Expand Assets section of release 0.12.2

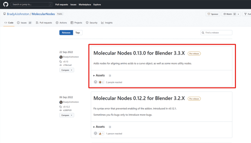[99, 127]
